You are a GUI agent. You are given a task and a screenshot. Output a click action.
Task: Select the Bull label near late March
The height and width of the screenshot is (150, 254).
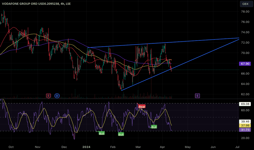pyautogui.click(x=154, y=127)
